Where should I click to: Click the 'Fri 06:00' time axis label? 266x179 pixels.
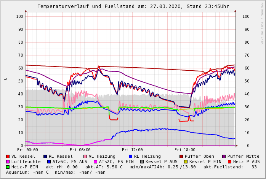[80, 150]
